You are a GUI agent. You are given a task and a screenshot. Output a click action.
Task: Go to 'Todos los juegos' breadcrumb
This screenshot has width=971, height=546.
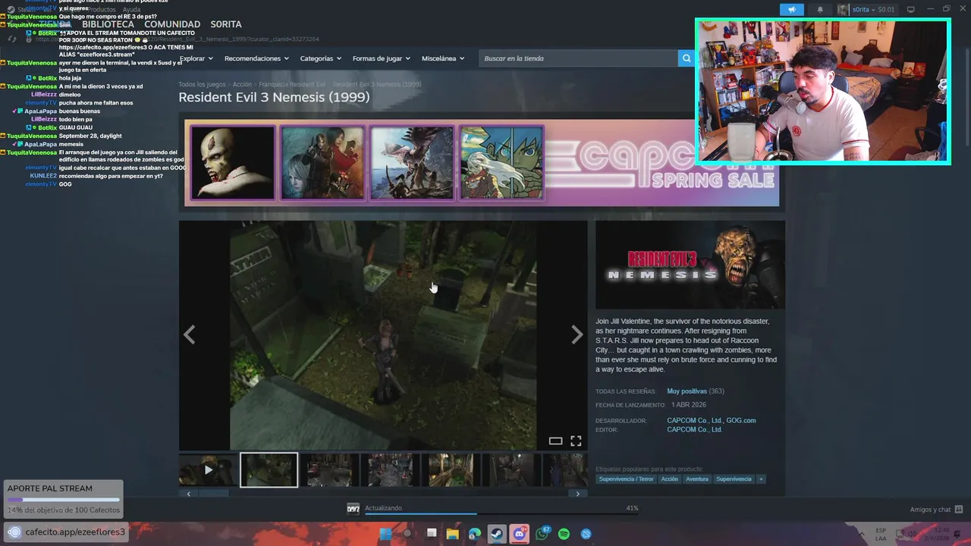click(x=202, y=84)
